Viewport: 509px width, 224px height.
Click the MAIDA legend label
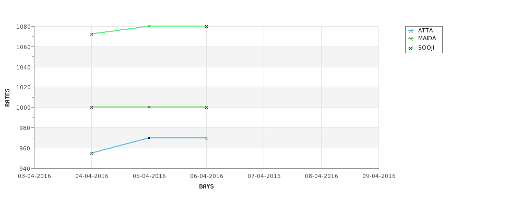(x=427, y=38)
